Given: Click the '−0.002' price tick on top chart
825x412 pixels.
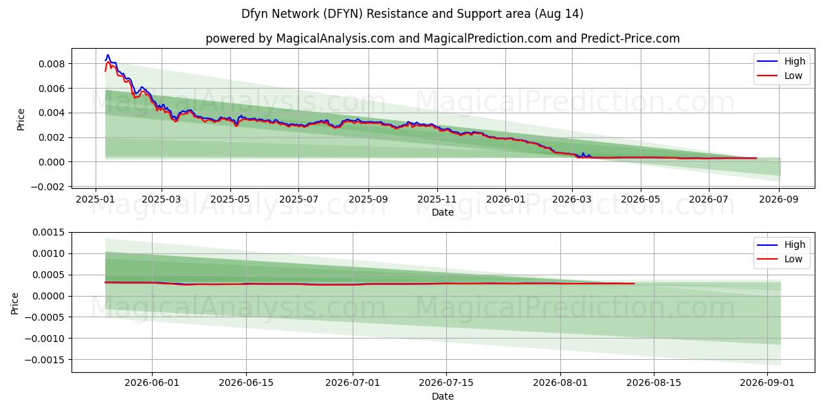Looking at the screenshot, I should coord(48,187).
